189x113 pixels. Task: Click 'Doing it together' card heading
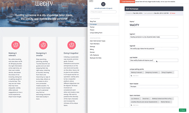tap(71, 53)
